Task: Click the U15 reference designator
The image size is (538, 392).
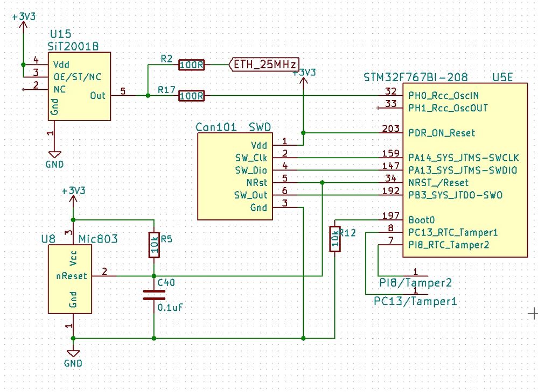Action: [60, 33]
